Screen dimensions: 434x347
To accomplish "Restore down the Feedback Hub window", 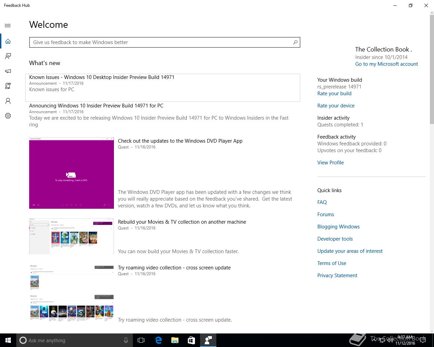I will (x=411, y=5).
